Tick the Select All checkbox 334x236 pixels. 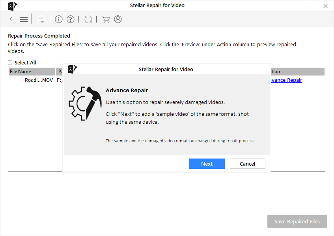[10, 62]
